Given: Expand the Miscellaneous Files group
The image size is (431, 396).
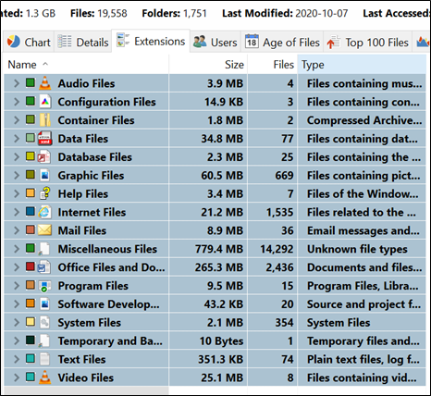Looking at the screenshot, I should pyautogui.click(x=17, y=249).
